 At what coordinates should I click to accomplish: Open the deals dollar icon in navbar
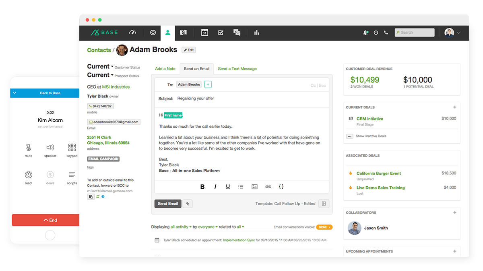183,33
